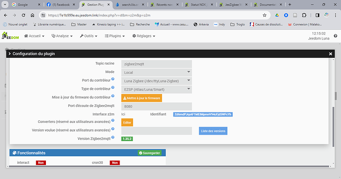The height and width of the screenshot is (179, 341).
Task: Collapse the Configuration du plugin chevron
Action: coord(9,54)
